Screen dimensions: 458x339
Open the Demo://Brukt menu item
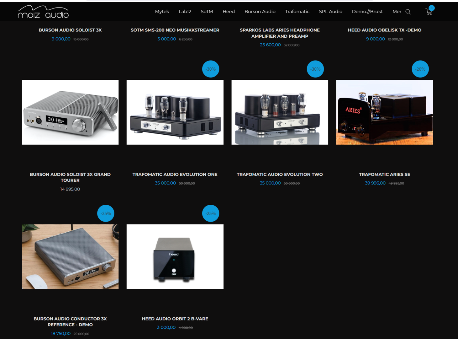tap(367, 12)
